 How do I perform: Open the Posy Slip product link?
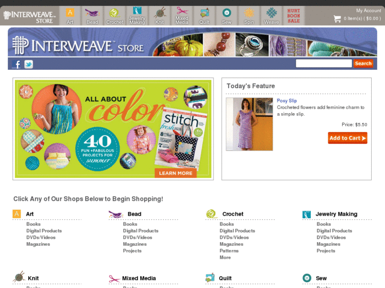pyautogui.click(x=286, y=100)
